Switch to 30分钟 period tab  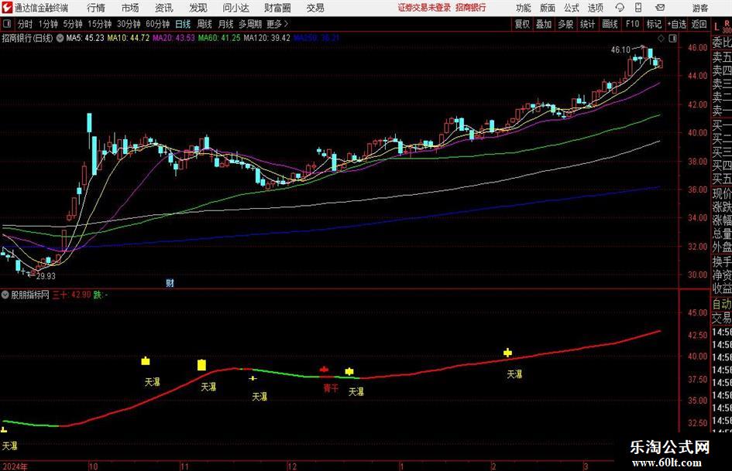tap(129, 24)
